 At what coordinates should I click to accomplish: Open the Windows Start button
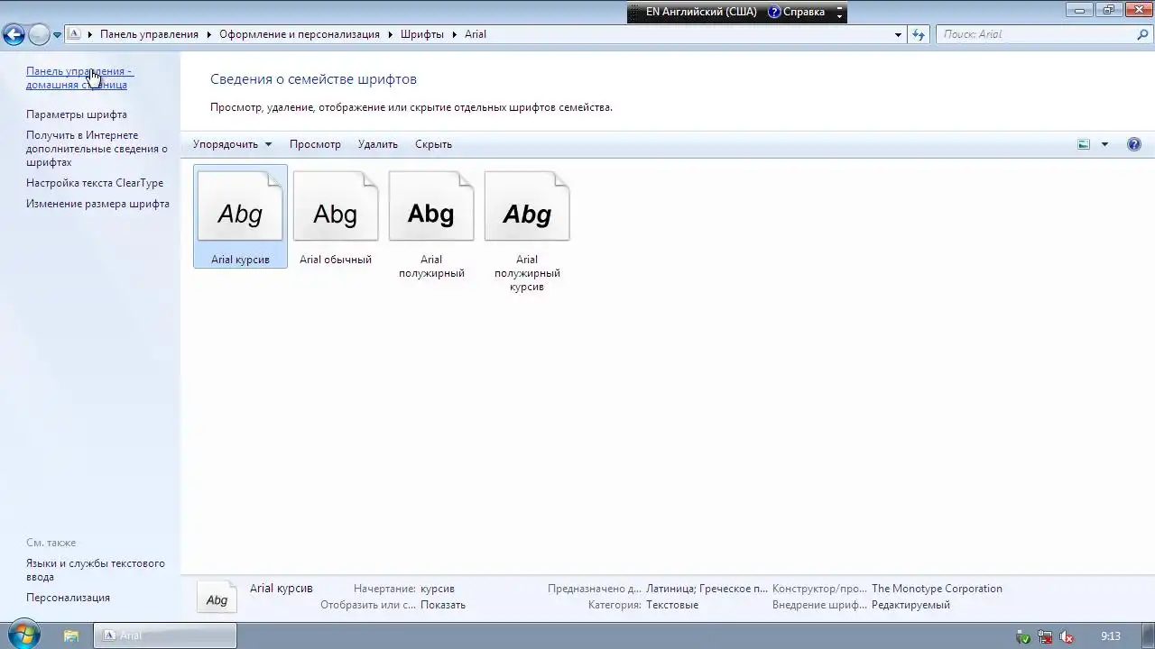pos(22,635)
